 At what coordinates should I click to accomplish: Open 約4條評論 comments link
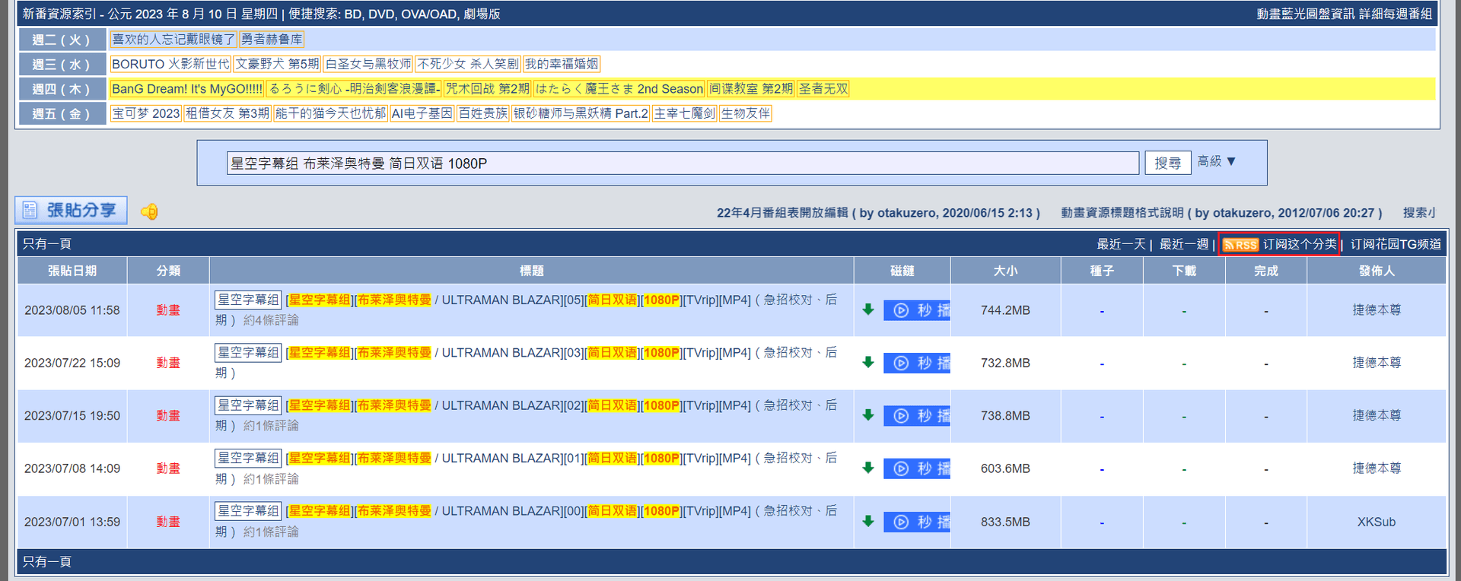click(271, 320)
